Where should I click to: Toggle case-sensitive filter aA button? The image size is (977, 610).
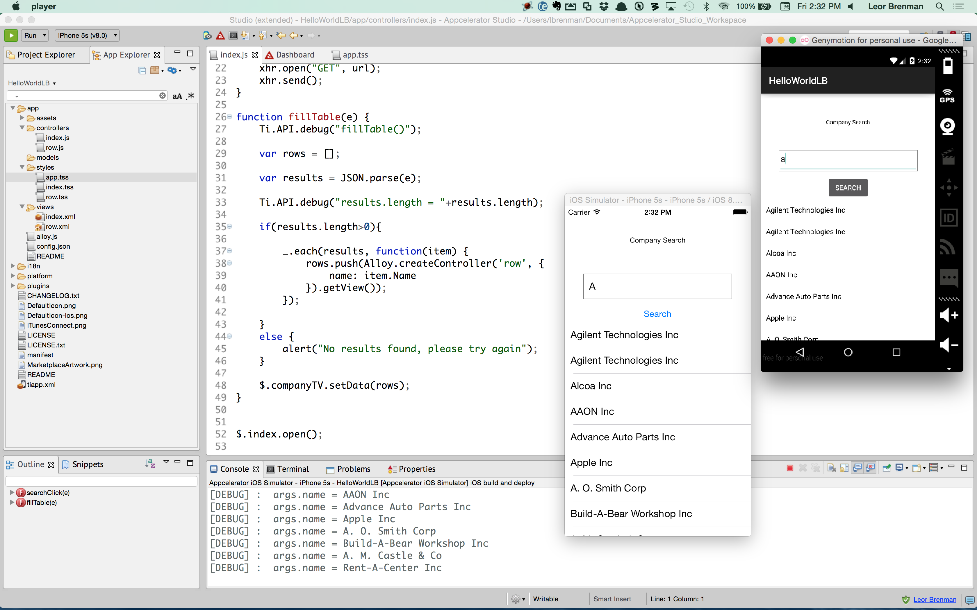(177, 96)
